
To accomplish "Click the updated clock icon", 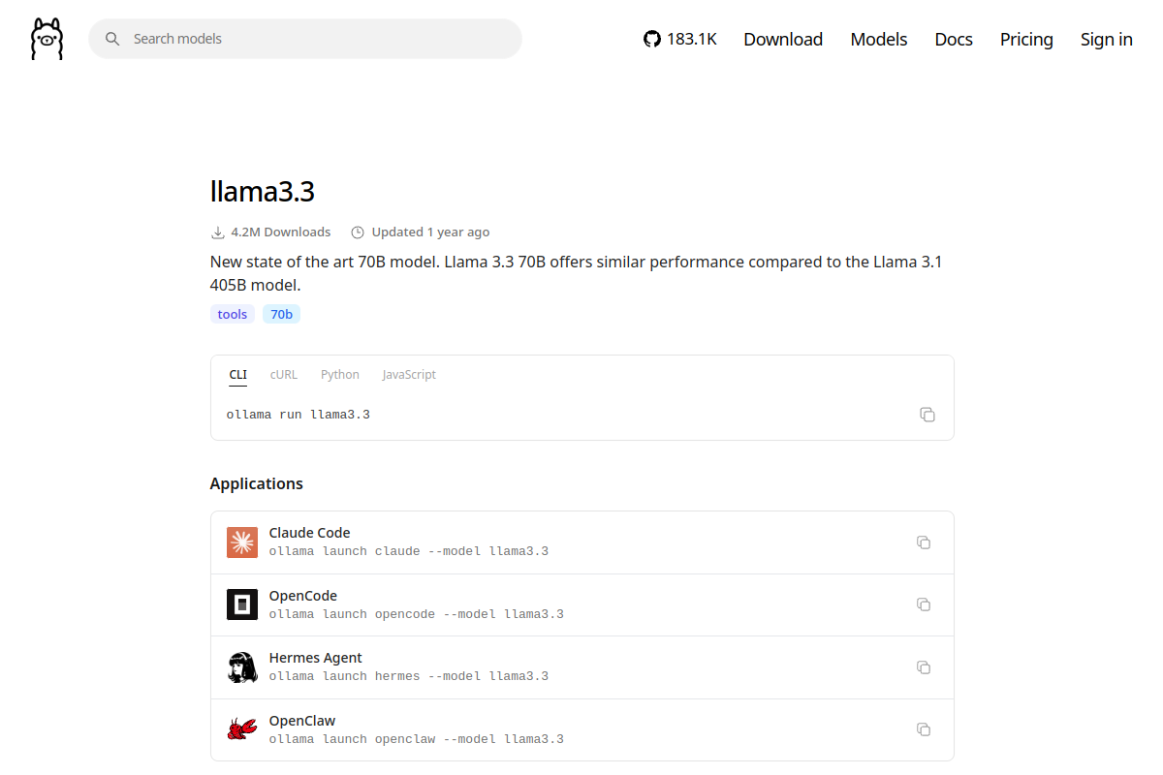I will (358, 232).
